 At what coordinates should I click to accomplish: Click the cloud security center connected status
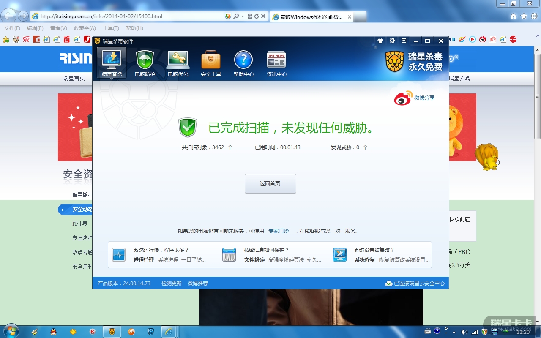coord(415,283)
